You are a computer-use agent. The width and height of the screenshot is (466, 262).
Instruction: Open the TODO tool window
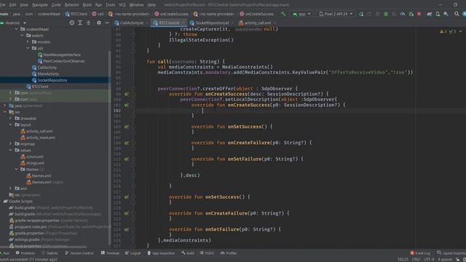[x=207, y=253]
